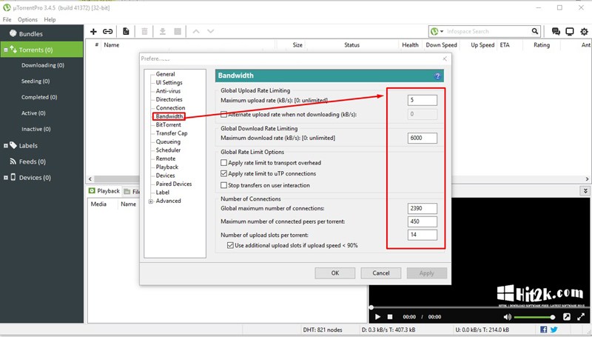Image resolution: width=592 pixels, height=337 pixels.
Task: Expand the Labels sidebar group
Action: click(6, 145)
